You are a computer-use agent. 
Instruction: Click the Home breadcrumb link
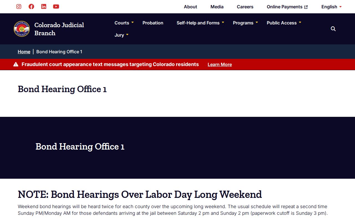(24, 52)
